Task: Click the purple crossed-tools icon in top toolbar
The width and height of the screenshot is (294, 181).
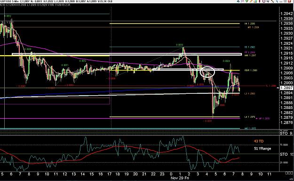Action: coord(242,1)
